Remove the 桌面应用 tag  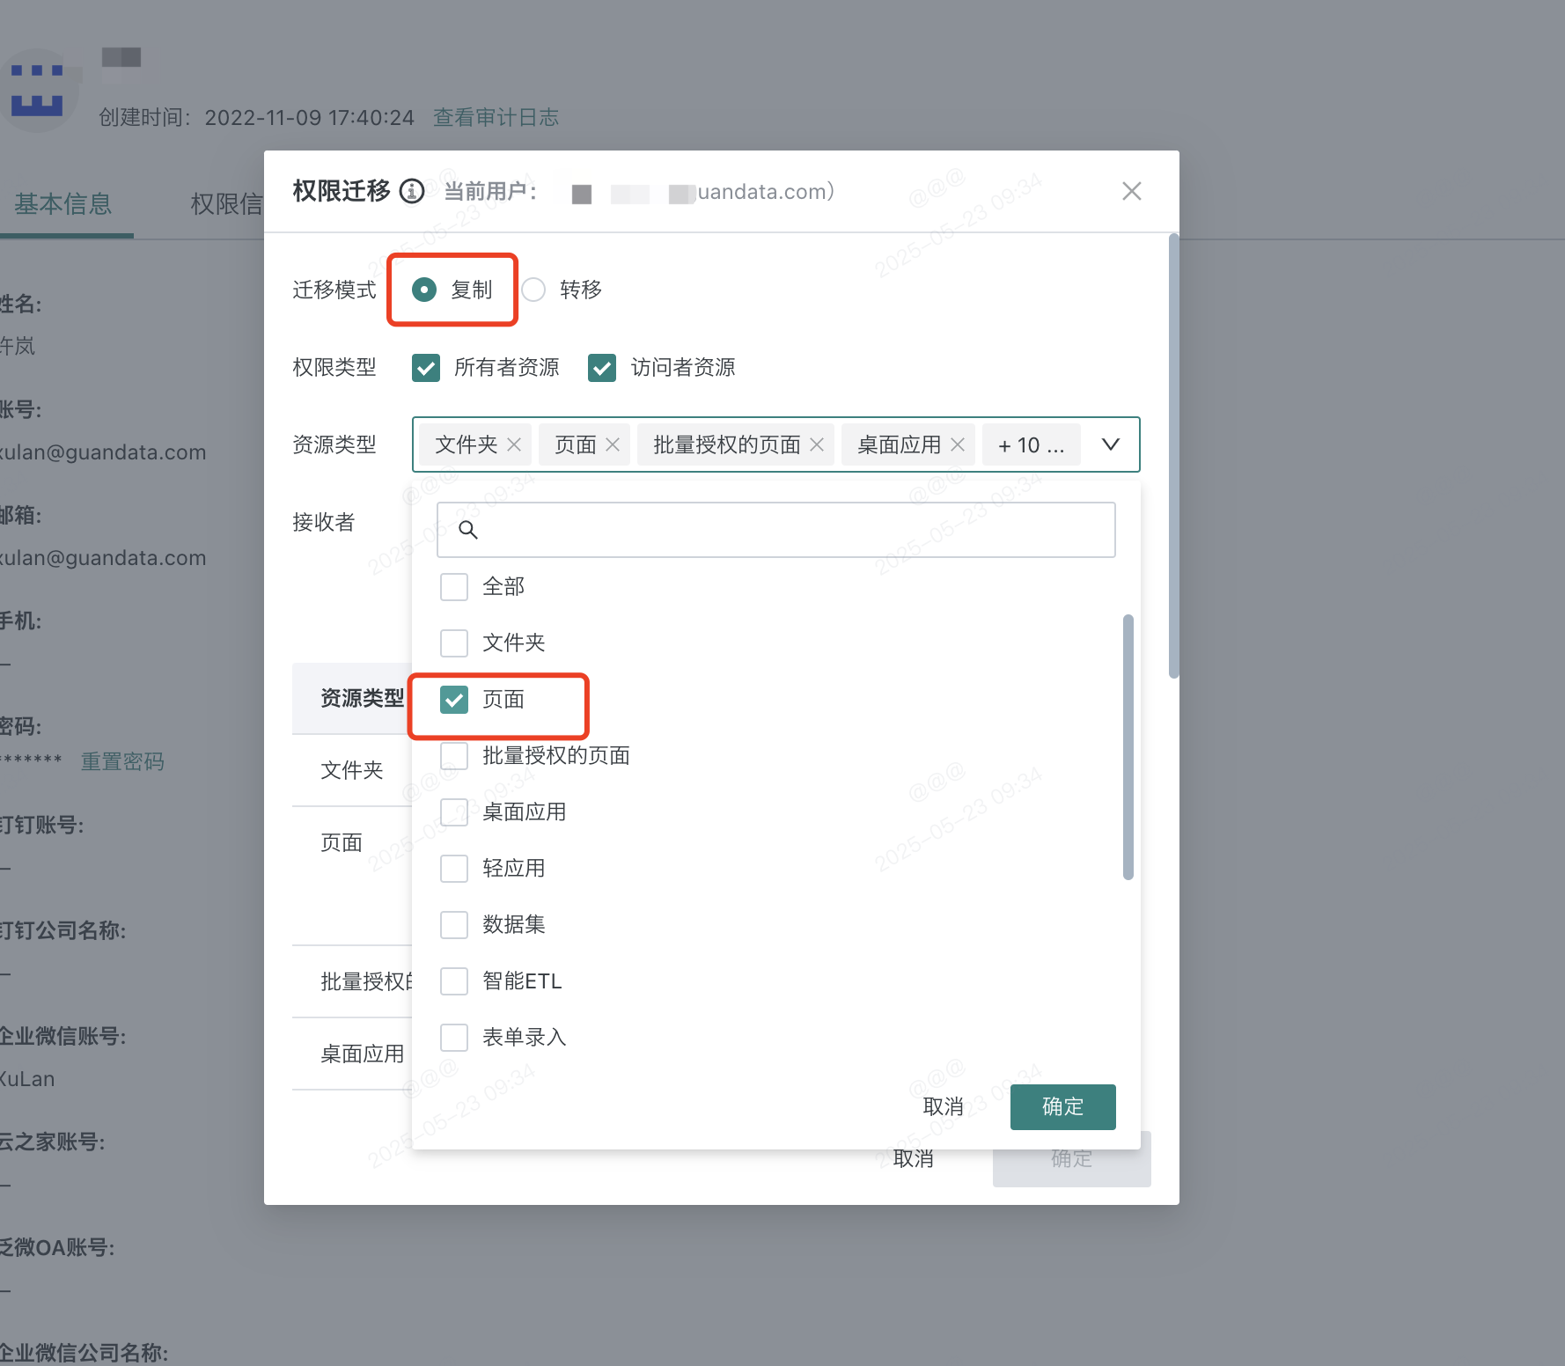tap(958, 445)
